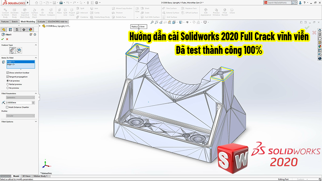
Task: Select Edge<2> in the fillet items list
Action: [21, 64]
